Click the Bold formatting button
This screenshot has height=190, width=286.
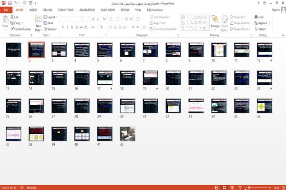(62, 27)
